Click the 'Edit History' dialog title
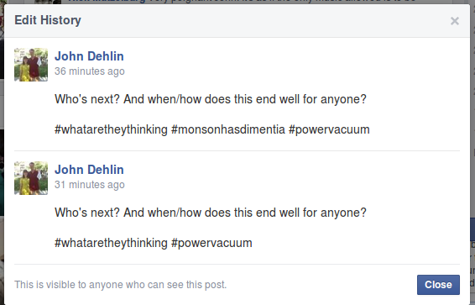Image resolution: width=475 pixels, height=305 pixels. click(x=48, y=20)
